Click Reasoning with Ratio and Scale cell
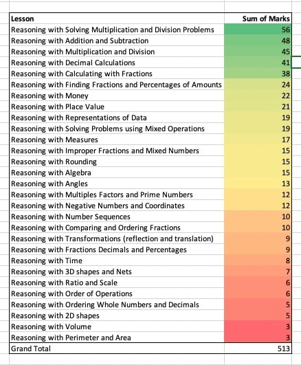The image size is (301, 365). tap(117, 283)
